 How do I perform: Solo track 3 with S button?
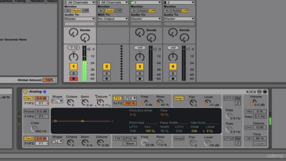pyautogui.click(x=140, y=73)
